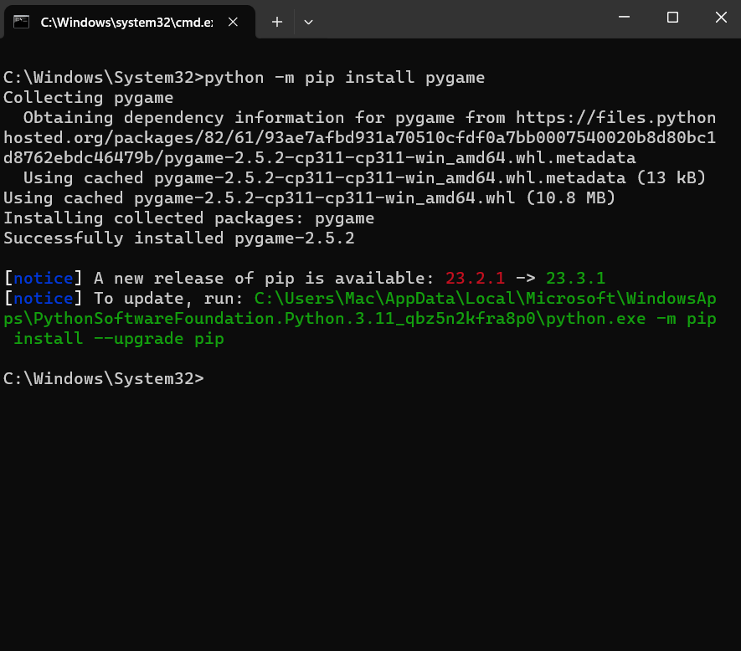Minimize the terminal window

click(625, 17)
